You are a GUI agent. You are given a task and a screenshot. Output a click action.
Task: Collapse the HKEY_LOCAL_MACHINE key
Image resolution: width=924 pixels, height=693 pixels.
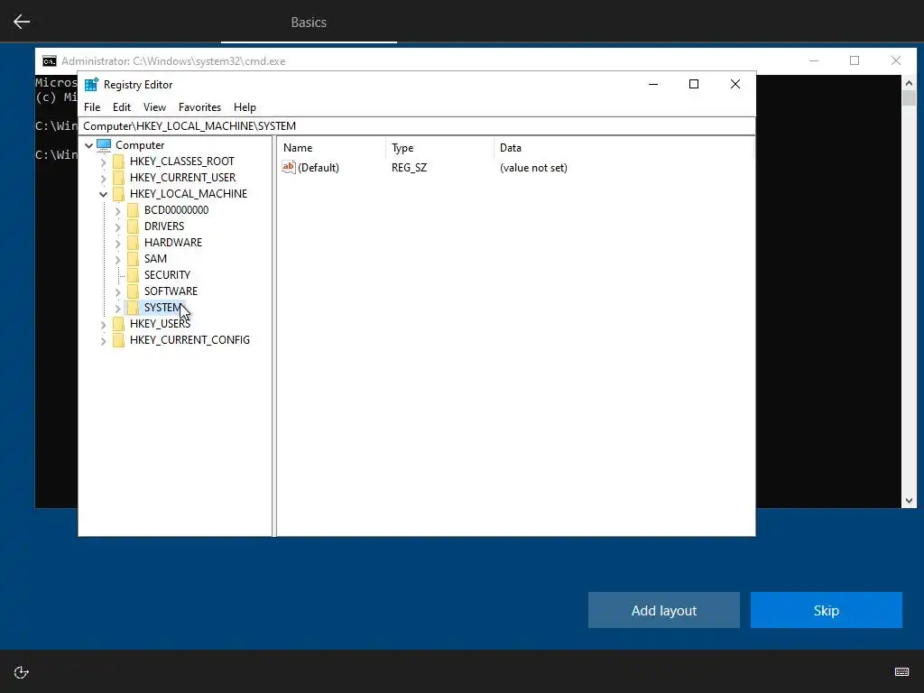pos(104,194)
